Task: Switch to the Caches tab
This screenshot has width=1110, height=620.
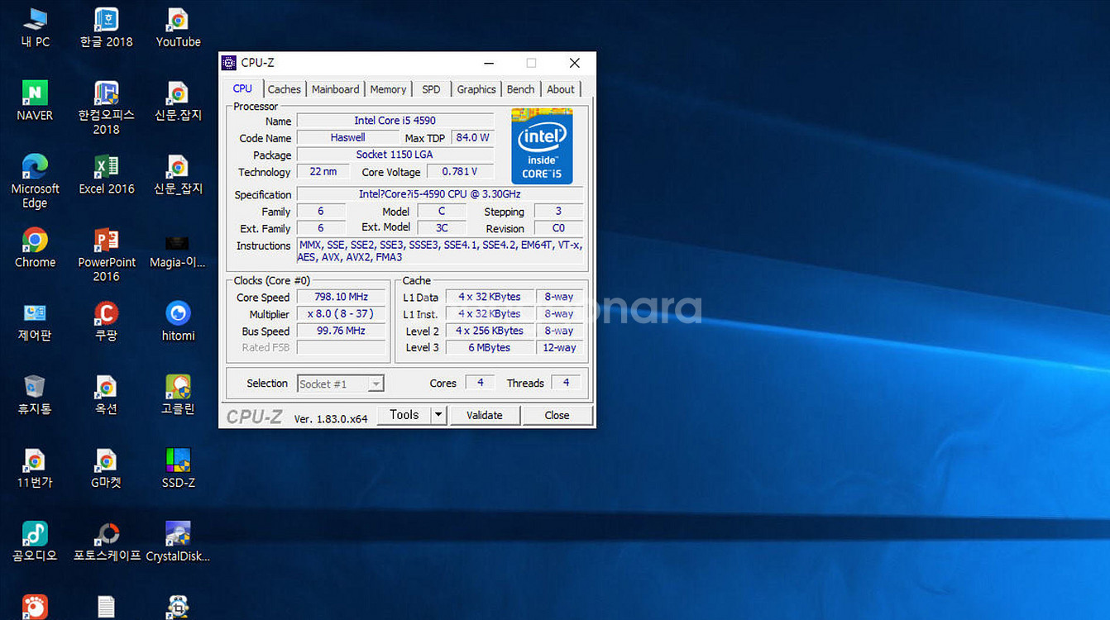Action: (285, 89)
